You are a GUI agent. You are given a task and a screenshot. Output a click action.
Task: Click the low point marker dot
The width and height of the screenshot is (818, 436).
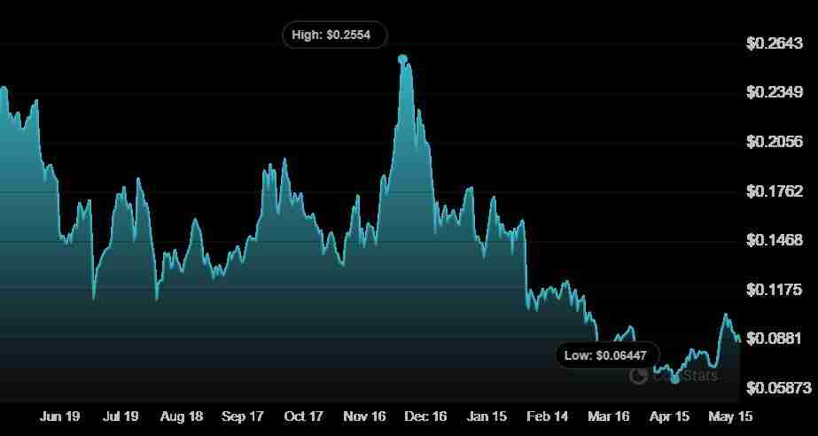(x=675, y=379)
